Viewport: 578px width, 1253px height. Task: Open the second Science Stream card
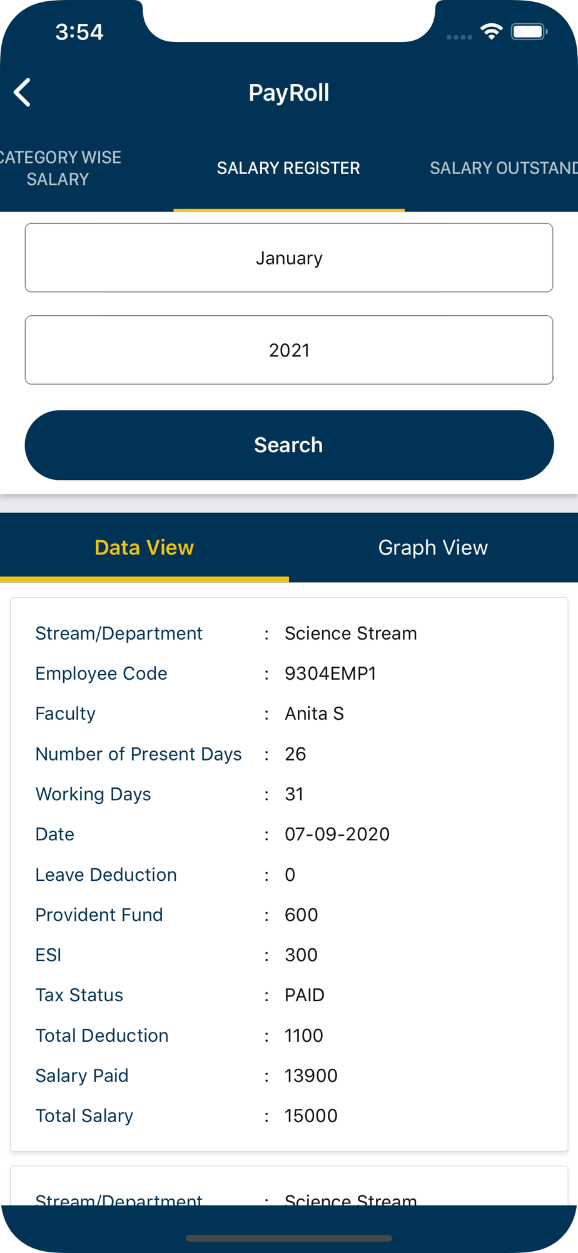coord(289,1185)
